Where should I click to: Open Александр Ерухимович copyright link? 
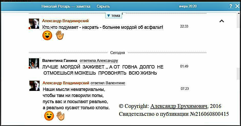pos(179,106)
